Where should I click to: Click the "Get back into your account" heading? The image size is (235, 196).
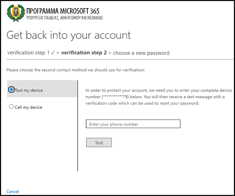tap(69, 35)
